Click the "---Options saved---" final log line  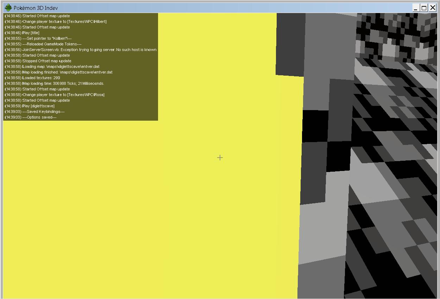[31, 117]
